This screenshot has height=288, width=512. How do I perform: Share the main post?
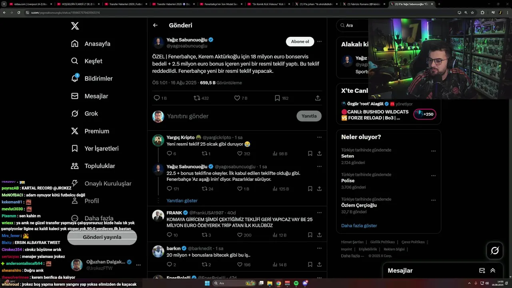(318, 98)
